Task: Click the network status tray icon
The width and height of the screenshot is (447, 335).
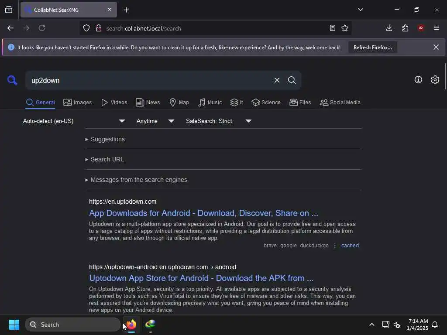Action: tap(386, 325)
